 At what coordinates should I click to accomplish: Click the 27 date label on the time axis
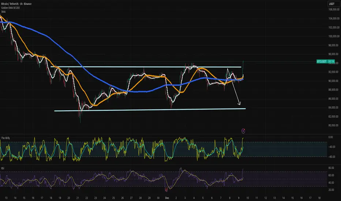[x=131, y=198]
